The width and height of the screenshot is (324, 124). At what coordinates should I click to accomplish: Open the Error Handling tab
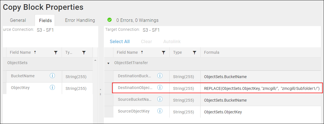(80, 20)
